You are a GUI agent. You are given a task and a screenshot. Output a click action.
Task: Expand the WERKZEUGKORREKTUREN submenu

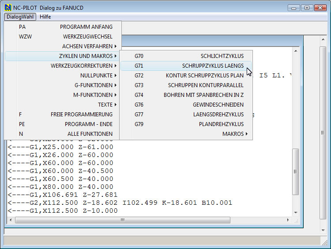coord(84,66)
